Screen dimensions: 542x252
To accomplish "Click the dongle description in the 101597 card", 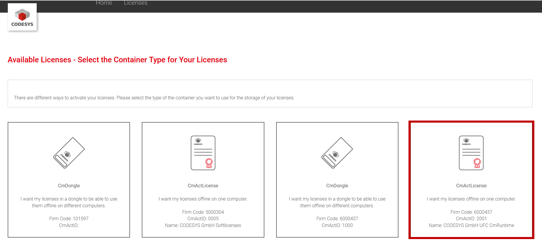I will click(69, 202).
